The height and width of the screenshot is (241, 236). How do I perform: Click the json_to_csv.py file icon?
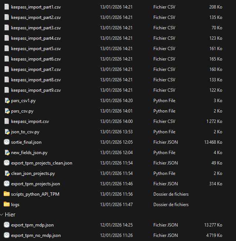point(6,131)
